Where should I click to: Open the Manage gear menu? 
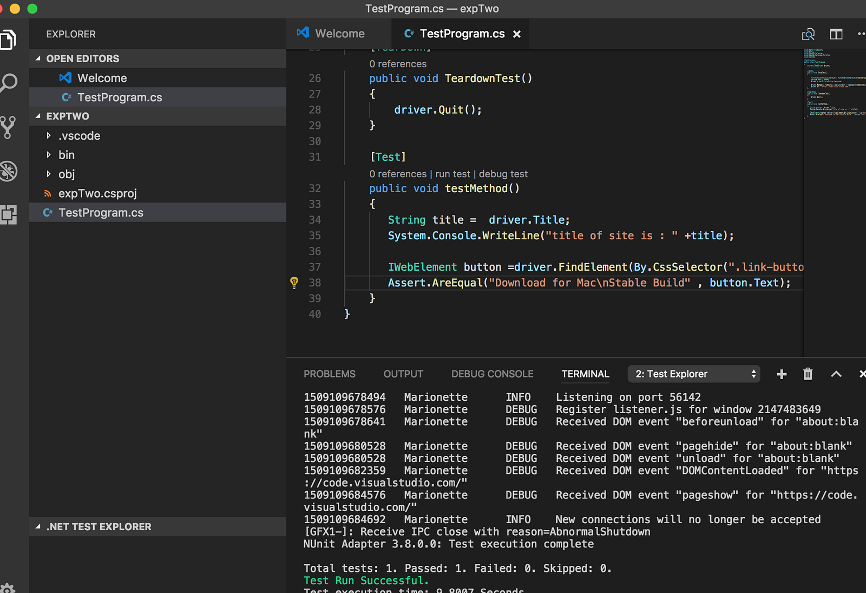(x=8, y=588)
